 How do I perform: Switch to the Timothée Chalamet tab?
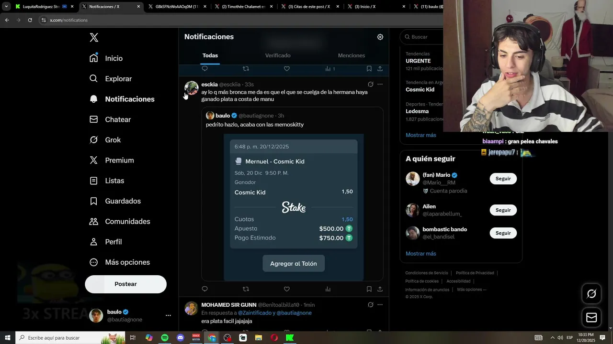point(243,7)
